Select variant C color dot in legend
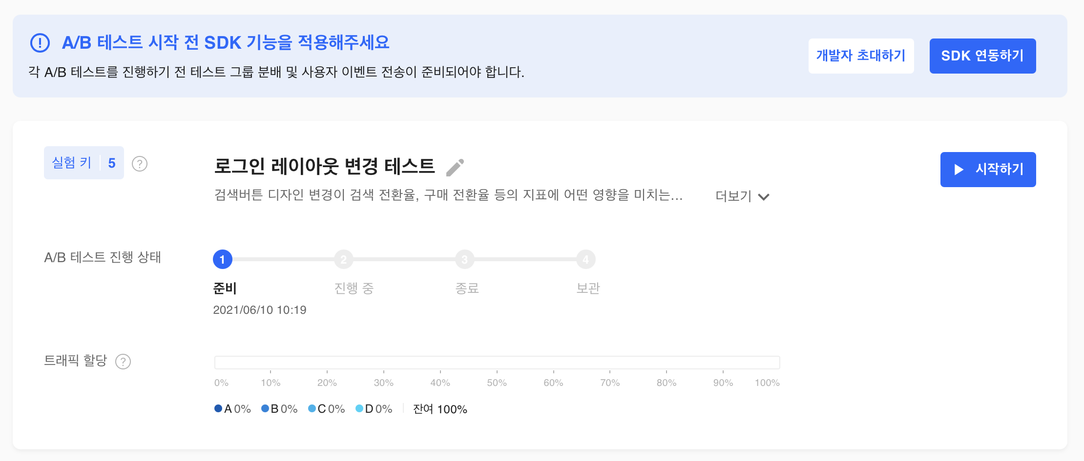 pos(312,408)
